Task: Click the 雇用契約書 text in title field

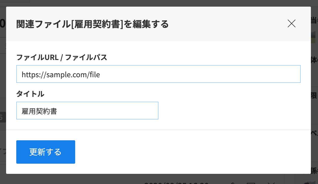Action: pyautogui.click(x=39, y=111)
